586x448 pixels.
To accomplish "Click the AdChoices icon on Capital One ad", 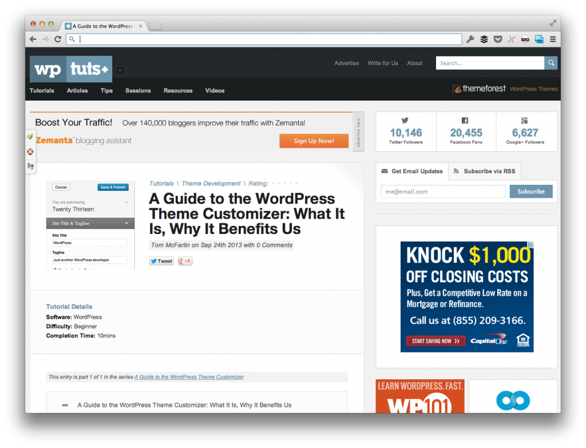I will (530, 245).
